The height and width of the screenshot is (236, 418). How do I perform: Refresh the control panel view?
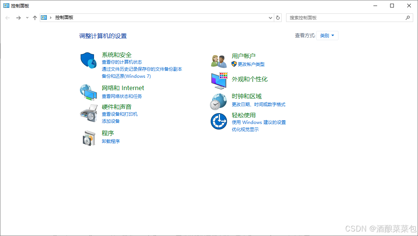click(x=278, y=17)
